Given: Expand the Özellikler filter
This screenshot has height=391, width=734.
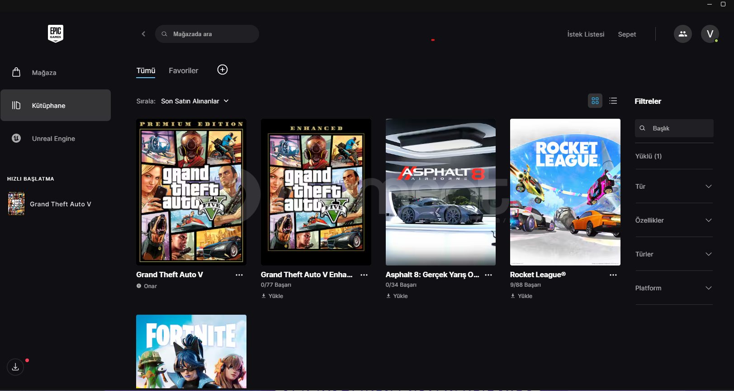Looking at the screenshot, I should pyautogui.click(x=674, y=220).
